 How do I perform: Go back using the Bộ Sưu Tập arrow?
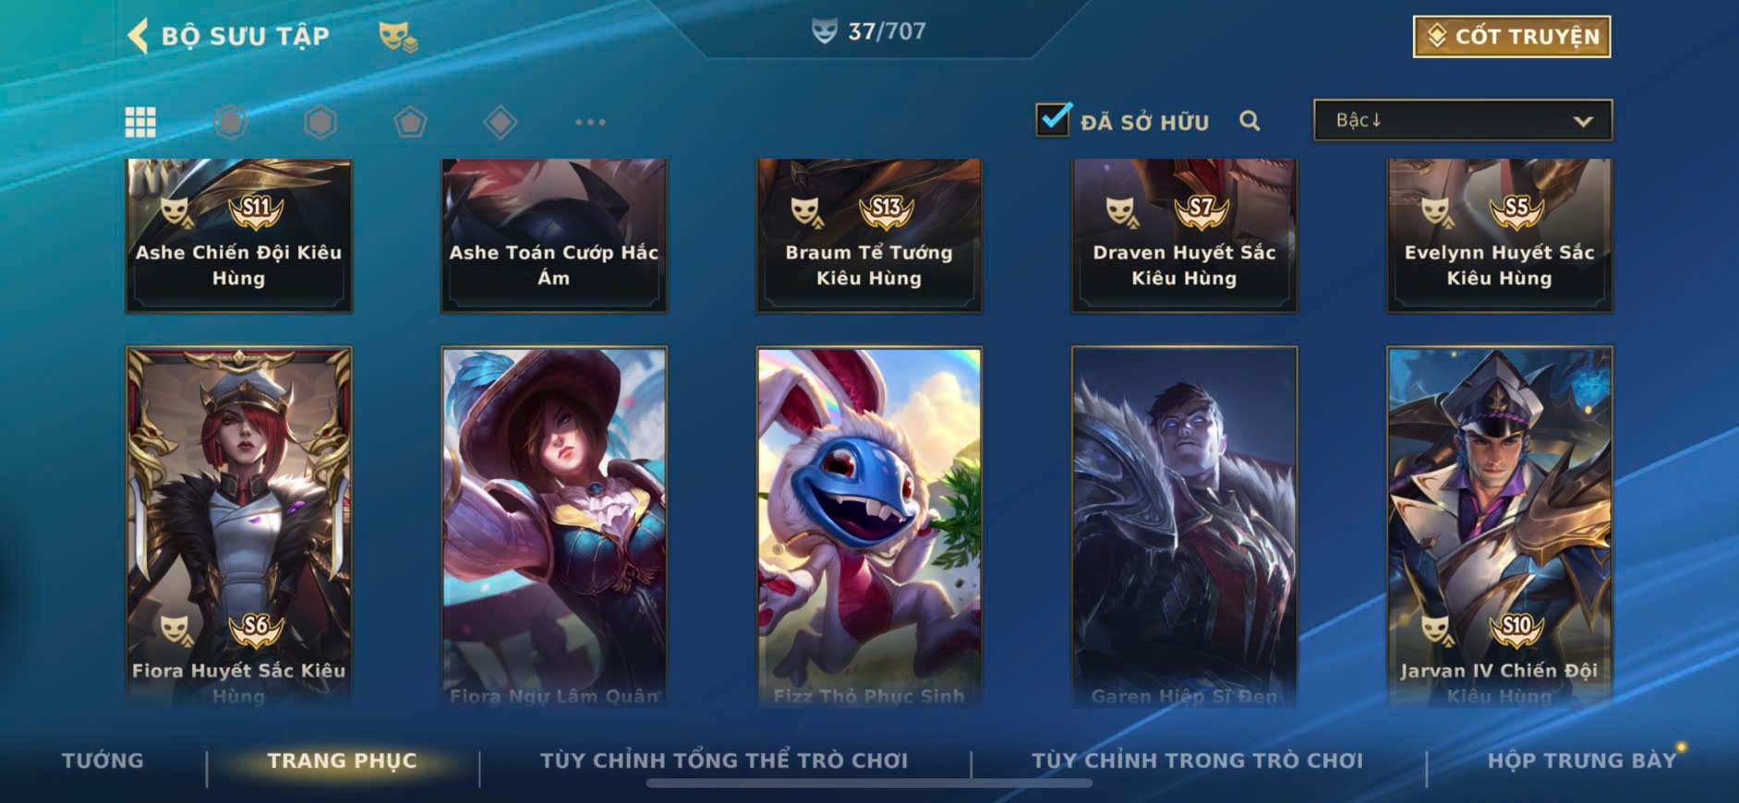tap(138, 36)
